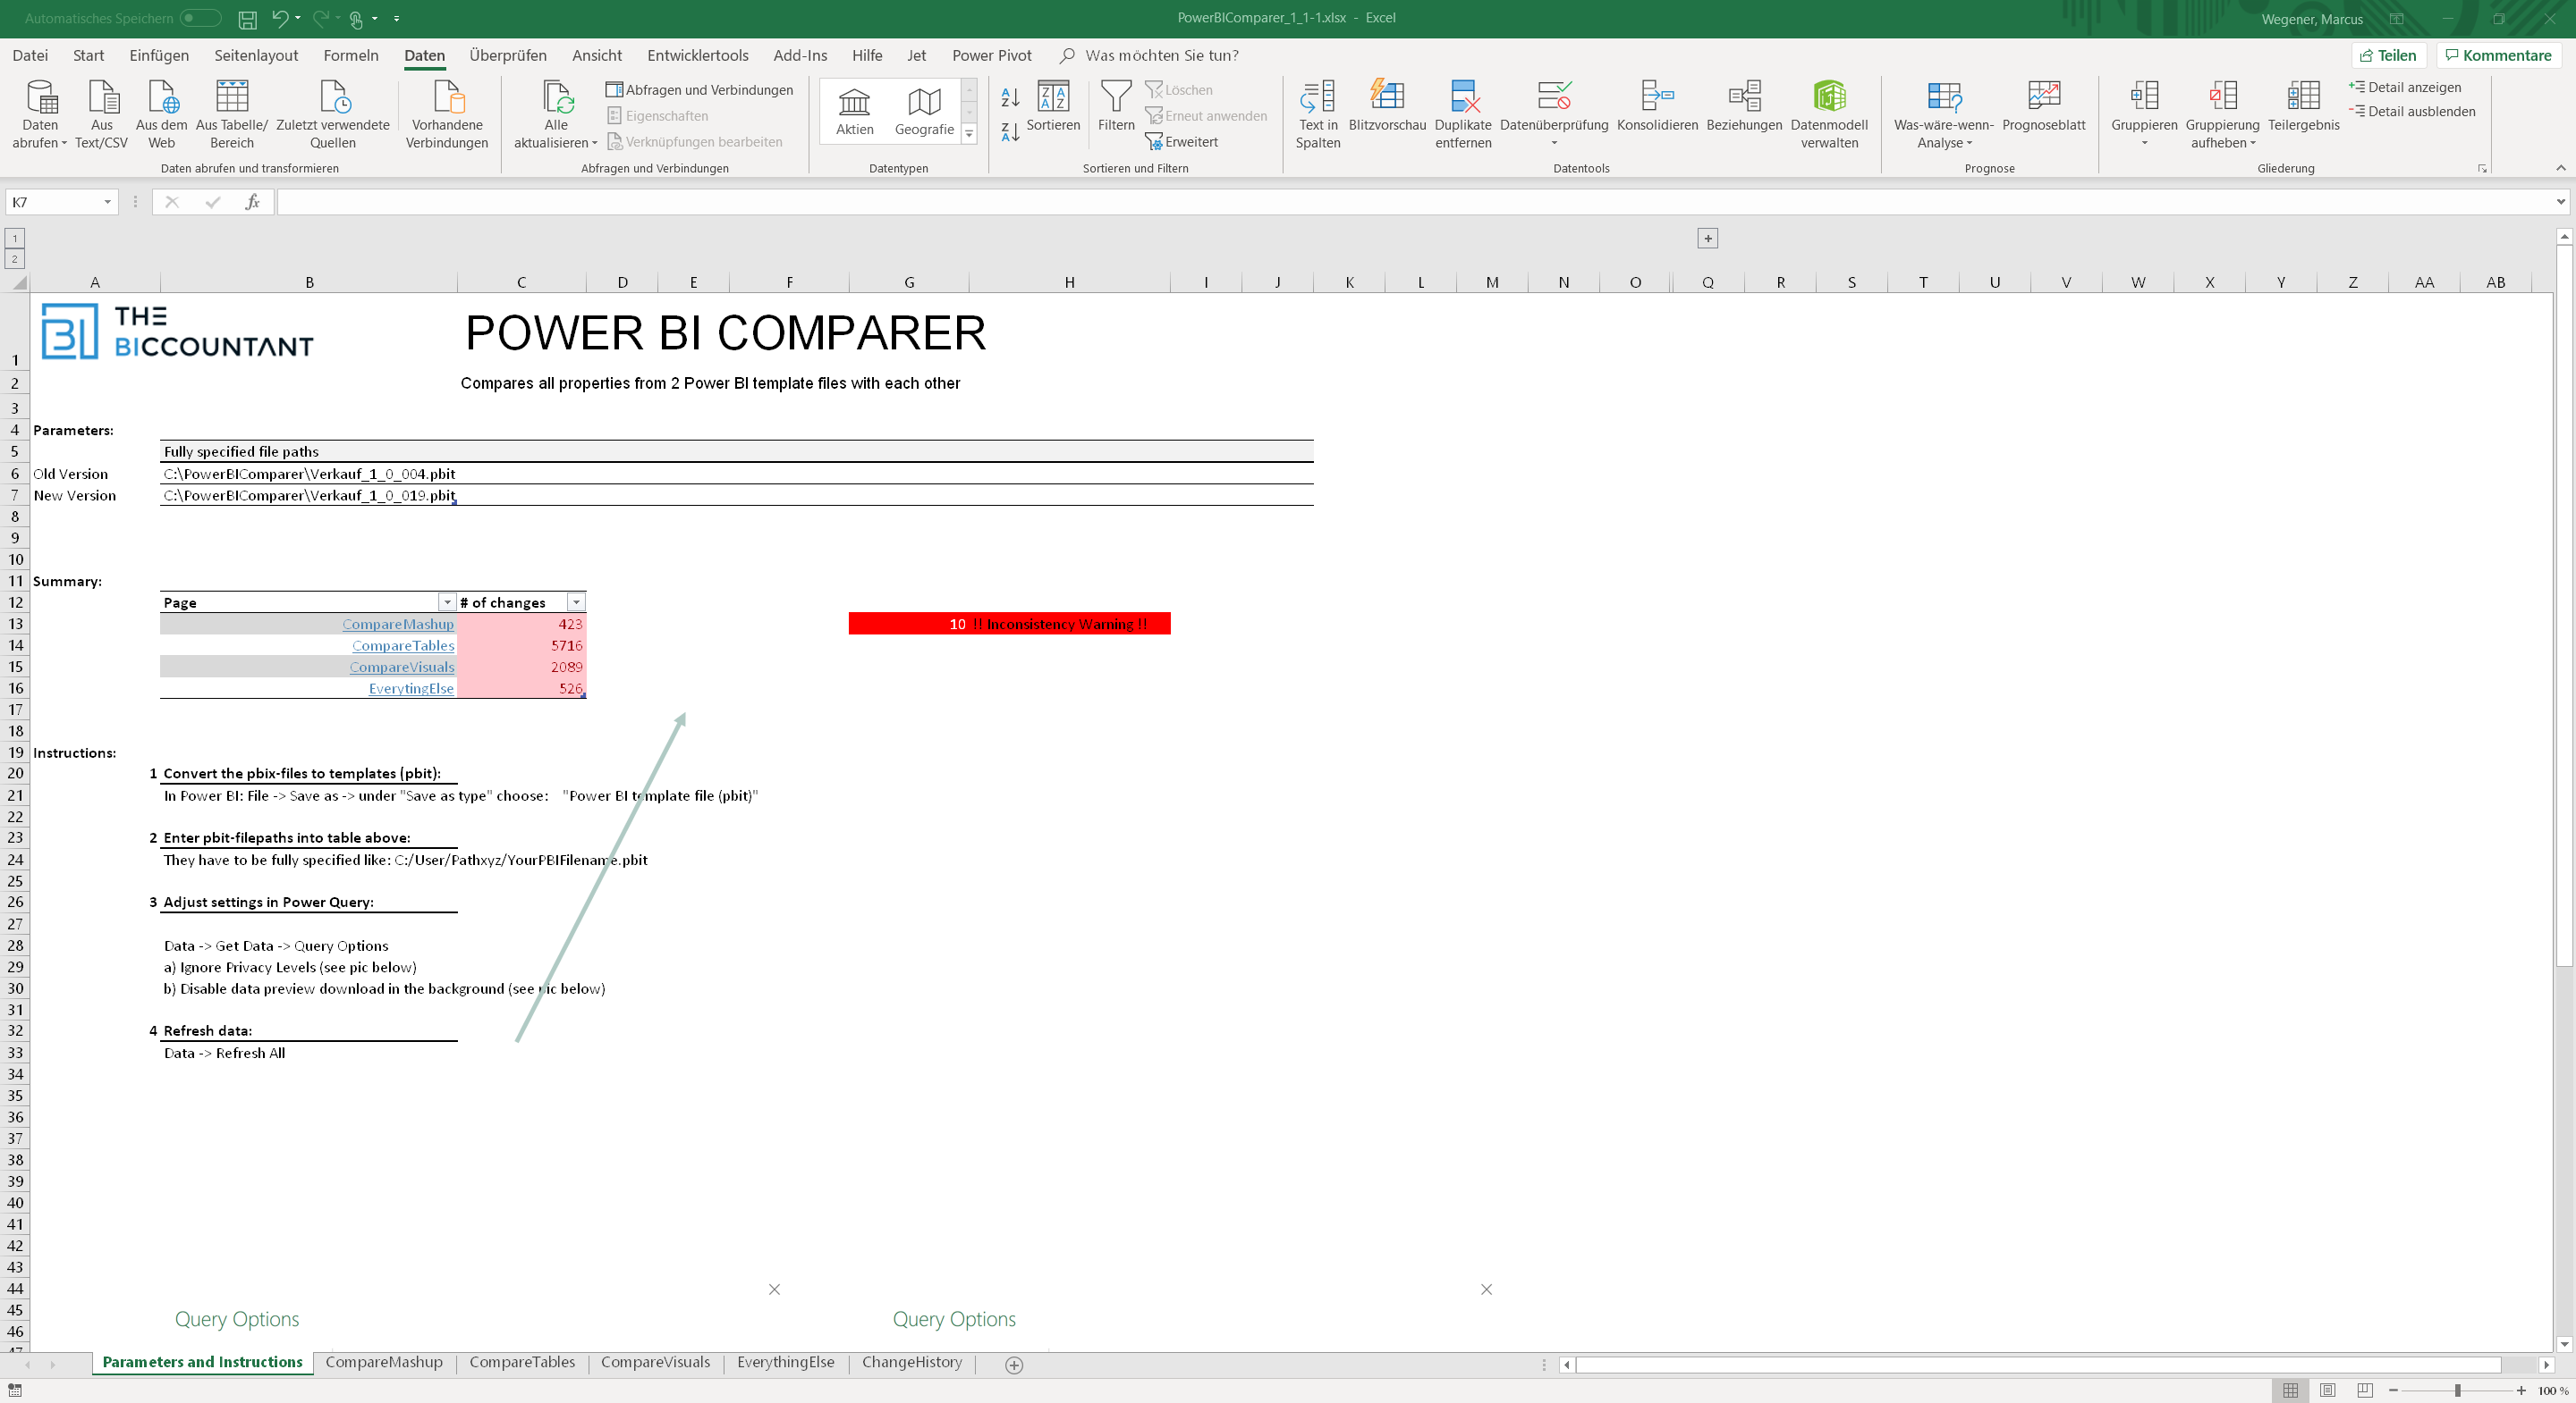Sort descending Z to A
Image resolution: width=2576 pixels, height=1403 pixels.
click(x=1010, y=130)
